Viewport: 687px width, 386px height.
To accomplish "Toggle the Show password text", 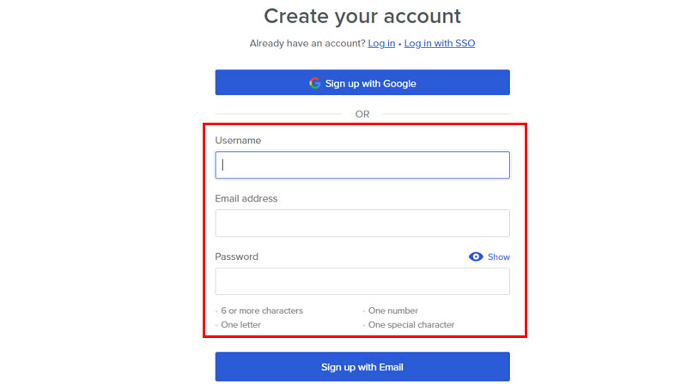I will 499,256.
